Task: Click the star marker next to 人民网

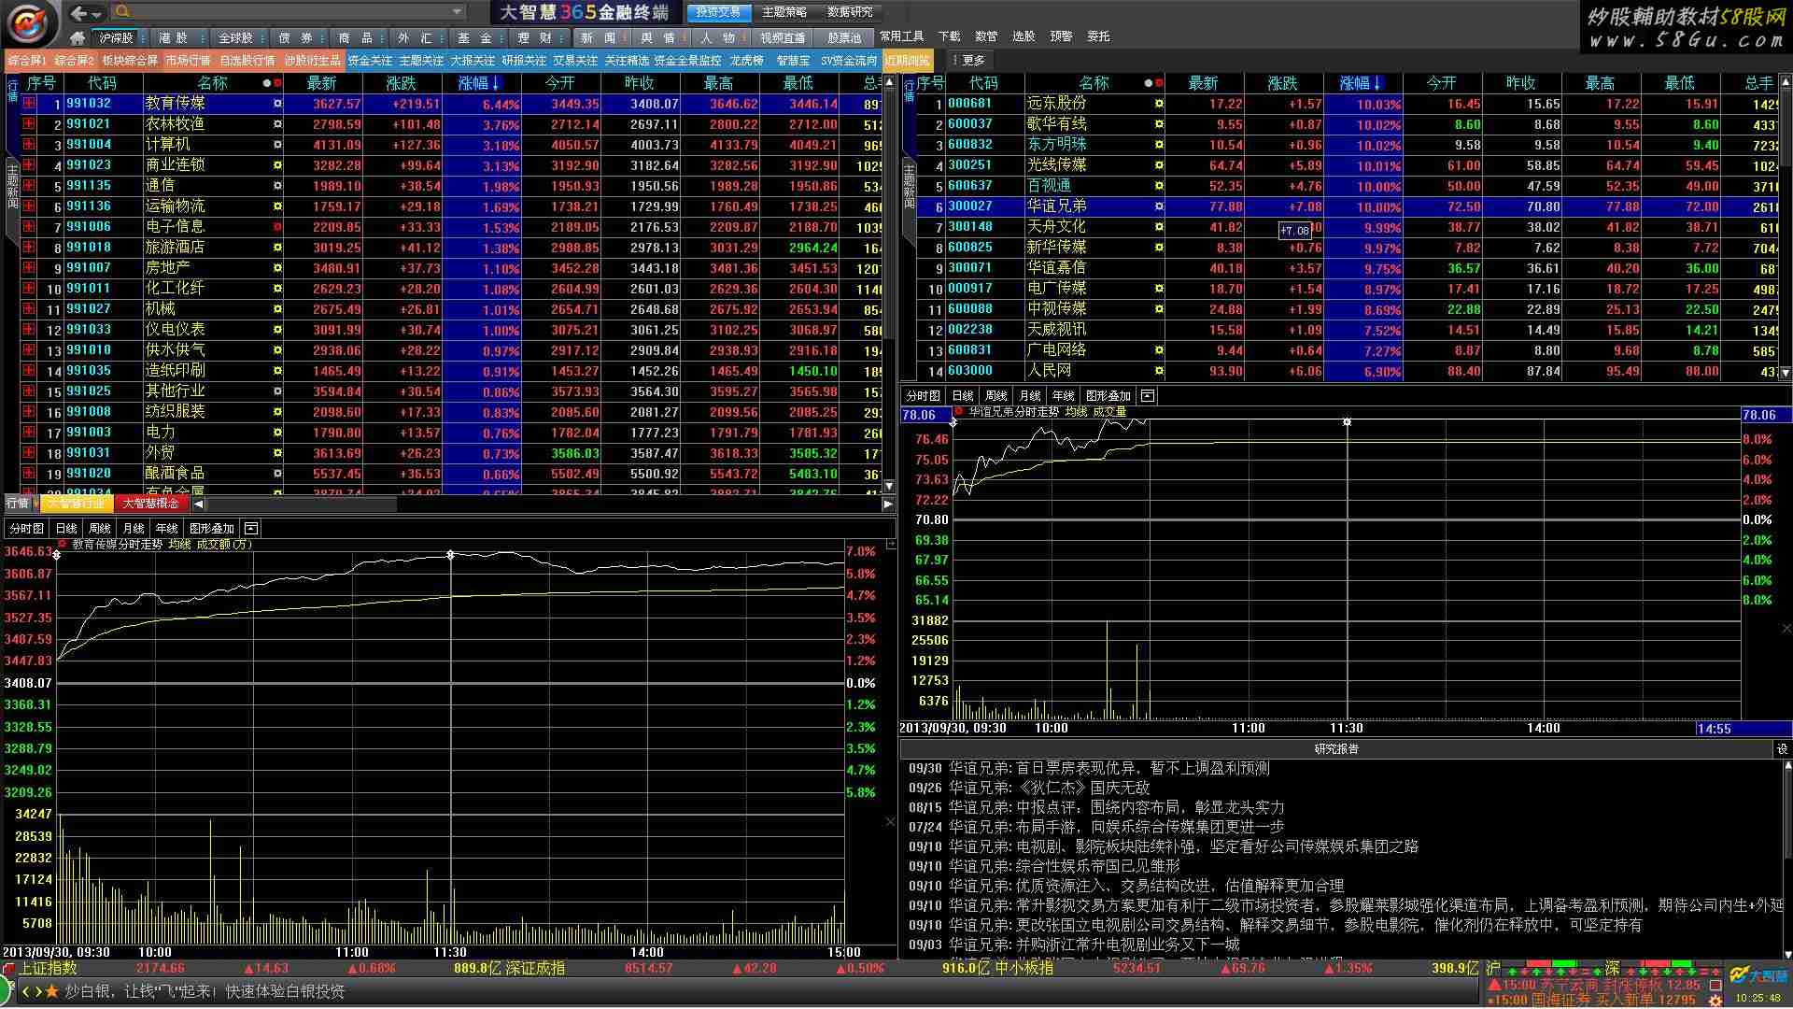Action: 1159,371
